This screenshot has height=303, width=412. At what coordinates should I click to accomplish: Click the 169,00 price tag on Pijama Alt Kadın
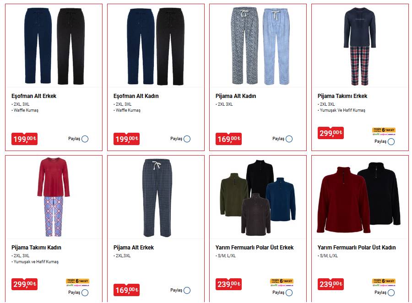[228, 139]
